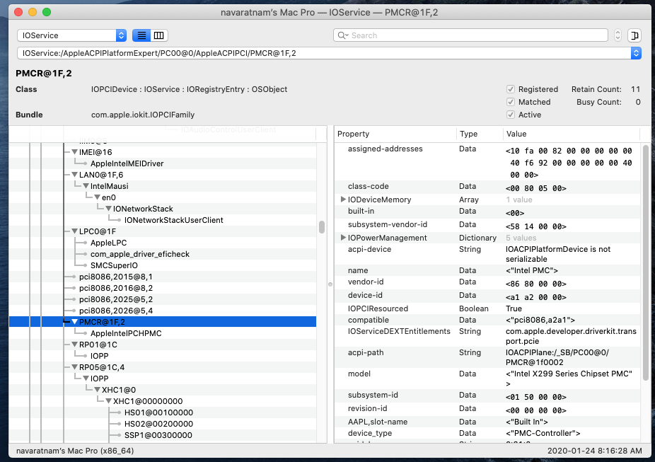Select IOPP under RP01@1C
The height and width of the screenshot is (462, 655).
click(x=100, y=355)
